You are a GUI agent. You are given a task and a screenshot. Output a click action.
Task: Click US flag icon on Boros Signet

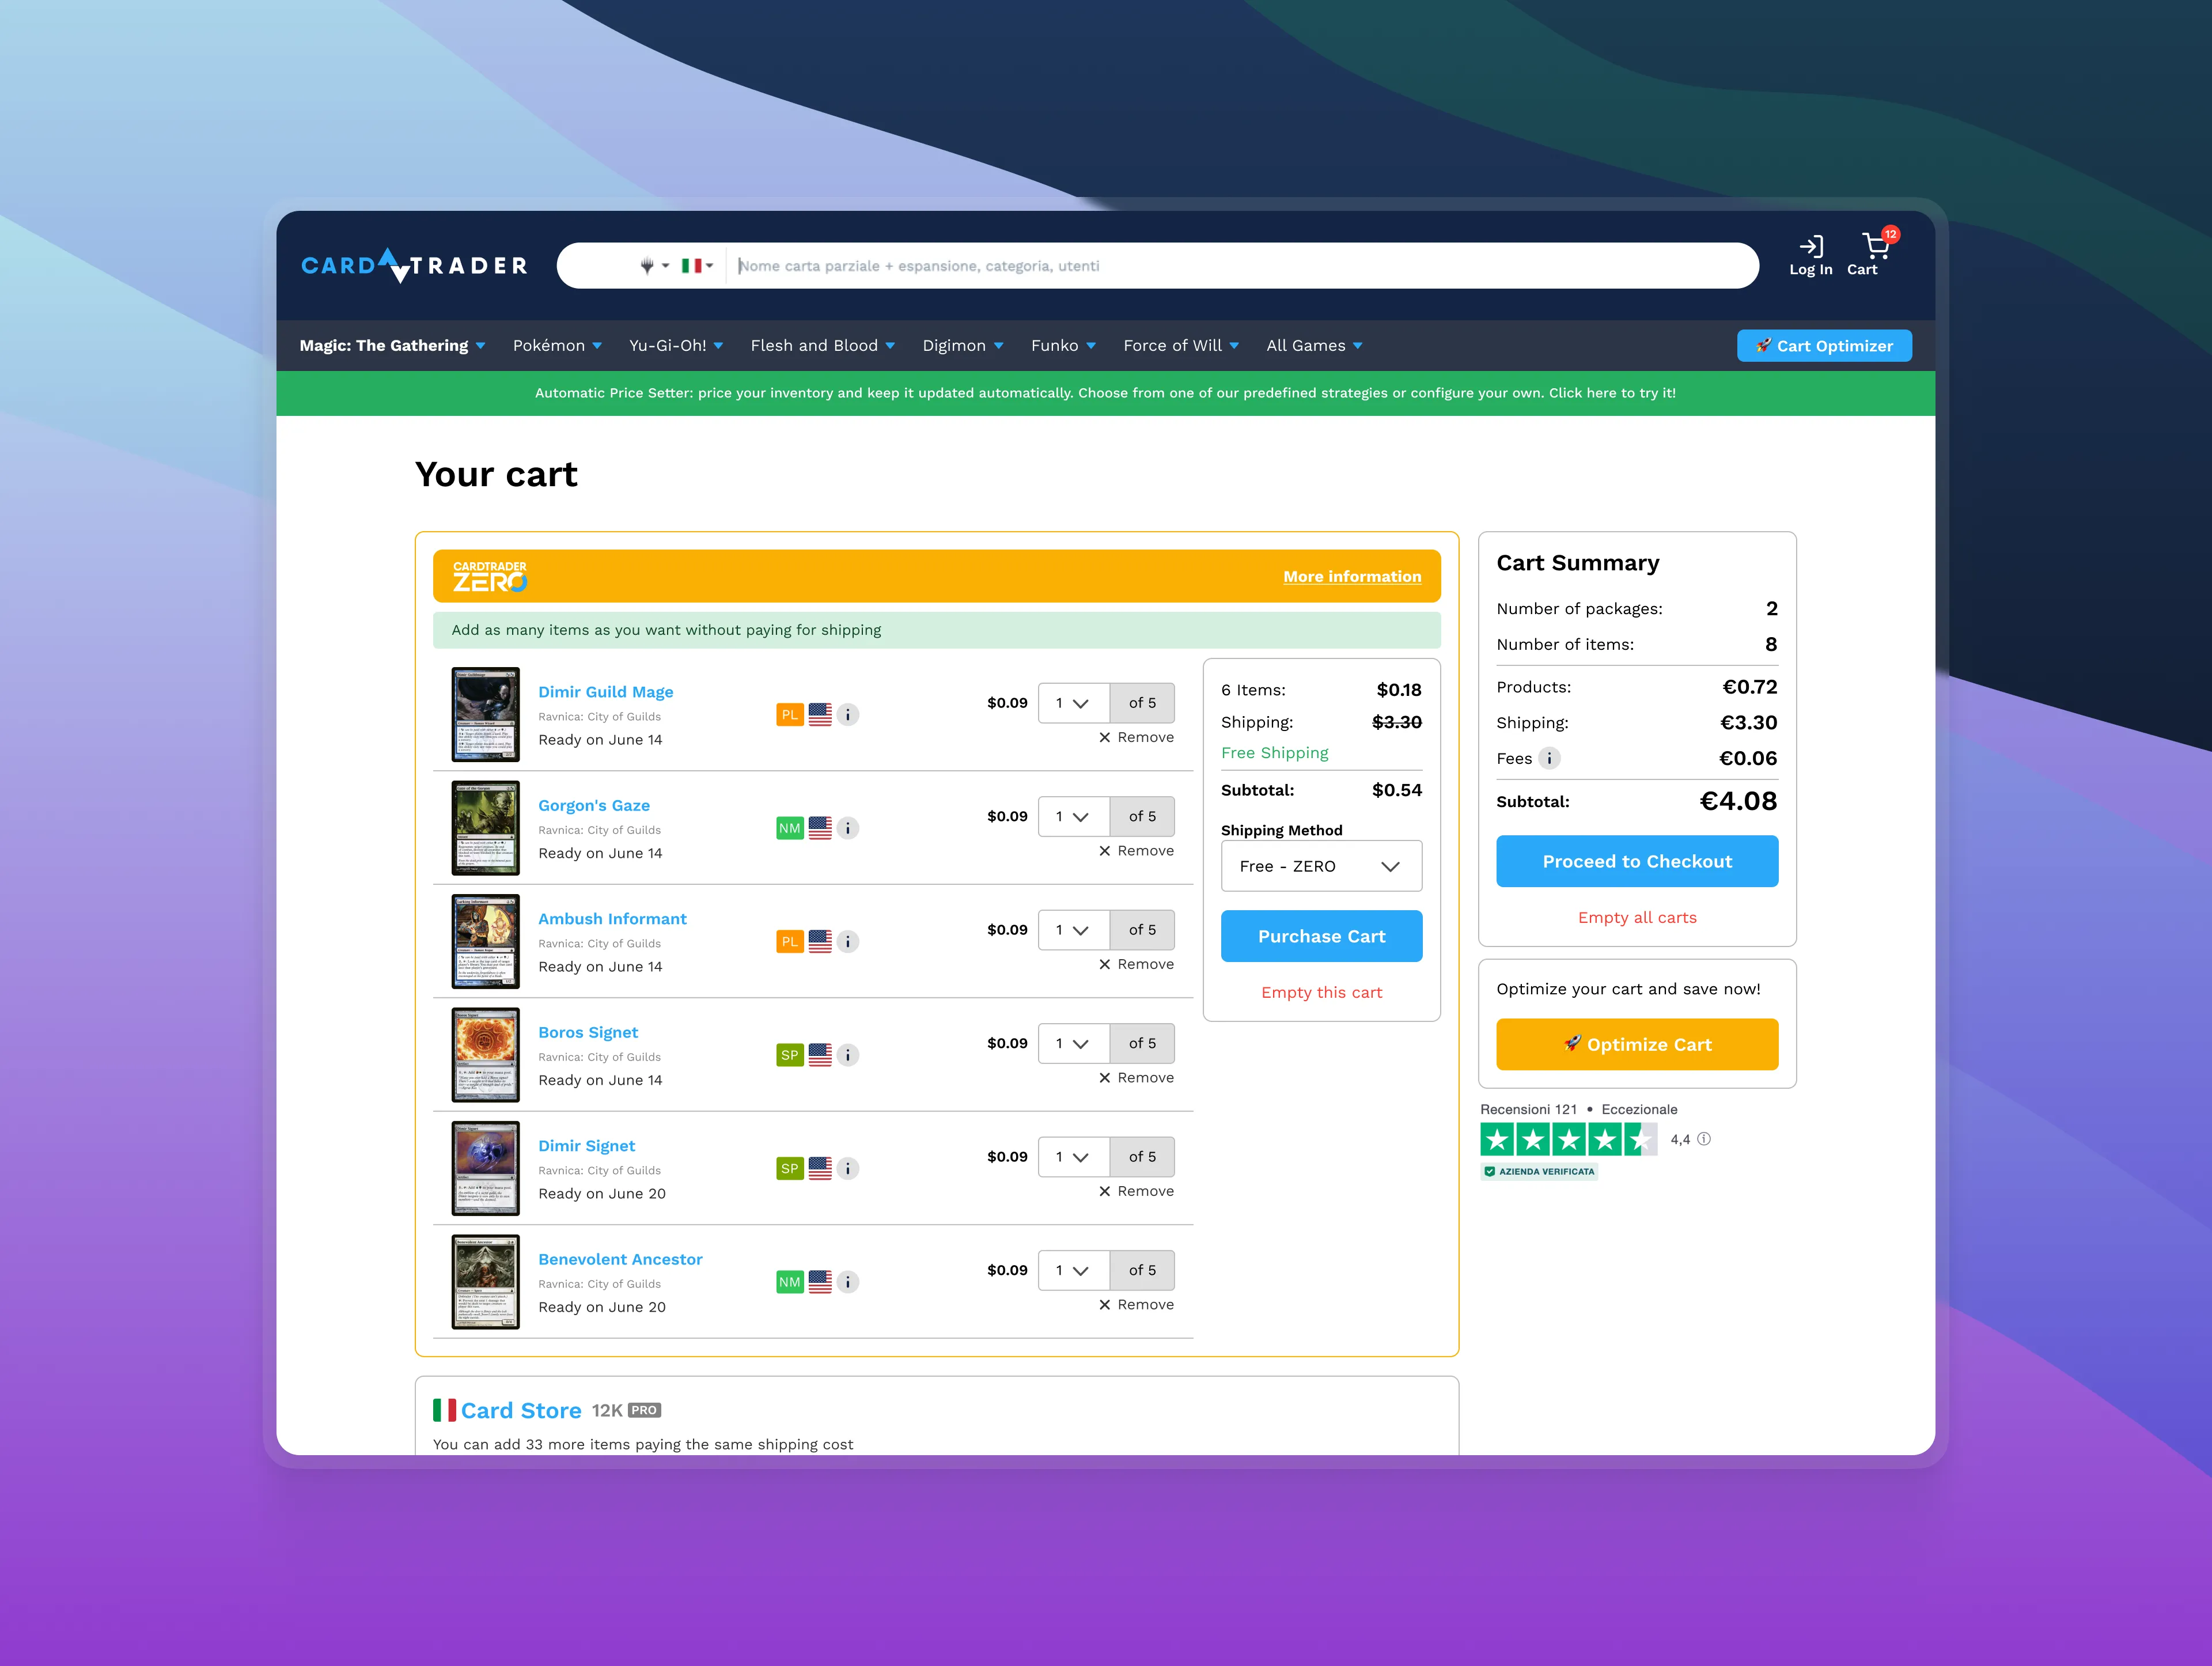click(x=820, y=1055)
